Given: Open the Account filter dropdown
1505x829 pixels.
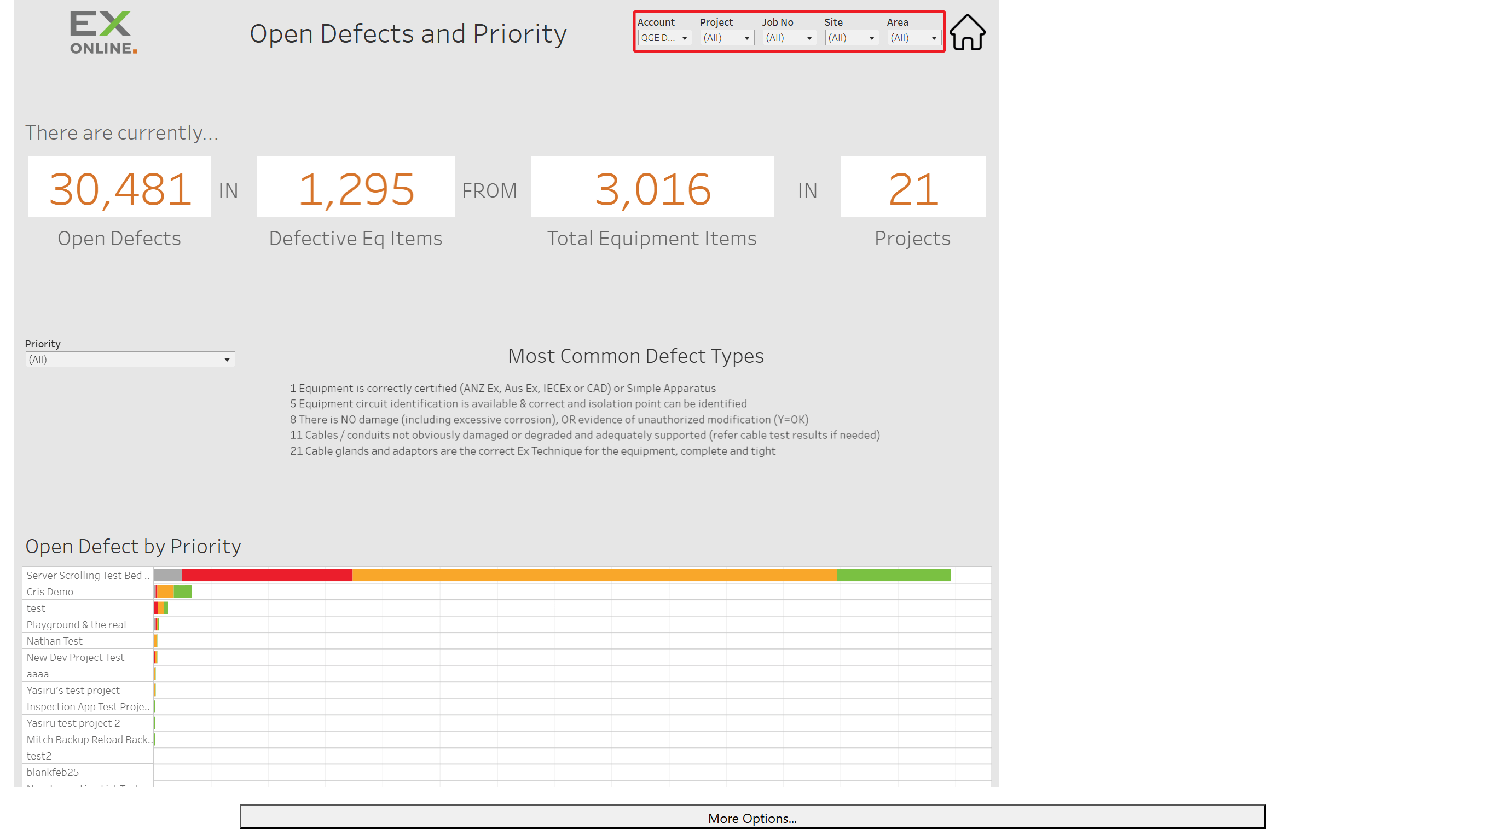Looking at the screenshot, I should [664, 38].
